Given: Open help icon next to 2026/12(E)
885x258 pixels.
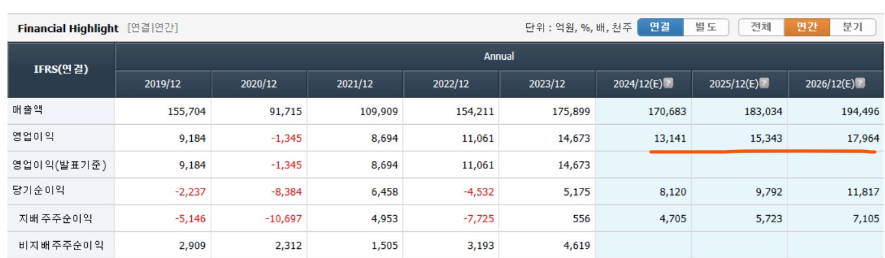Looking at the screenshot, I should click(x=860, y=84).
